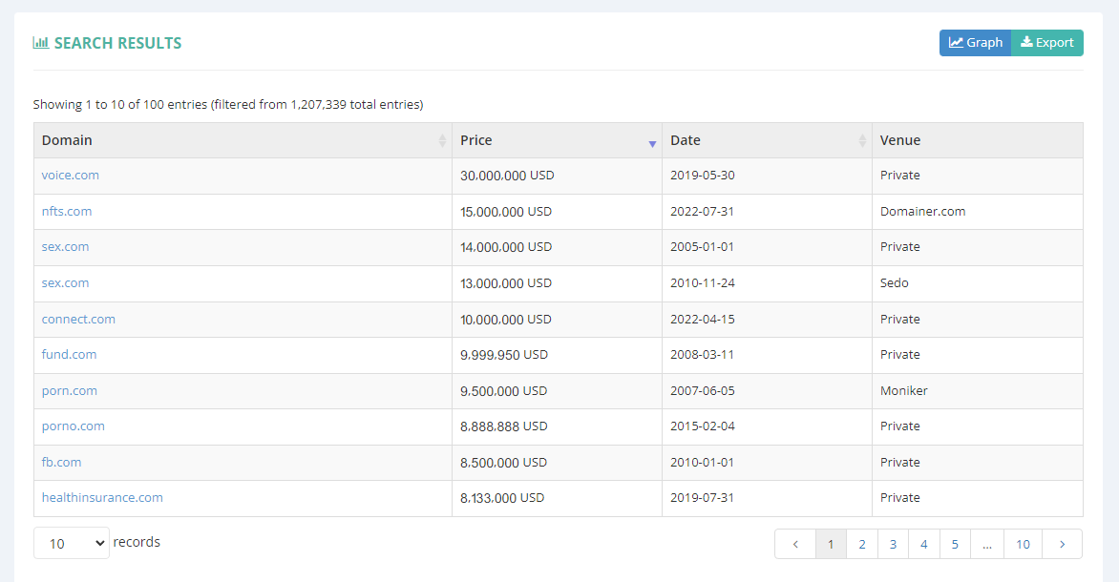
Task: Click the sort arrows on the Domain column
Action: pos(442,139)
